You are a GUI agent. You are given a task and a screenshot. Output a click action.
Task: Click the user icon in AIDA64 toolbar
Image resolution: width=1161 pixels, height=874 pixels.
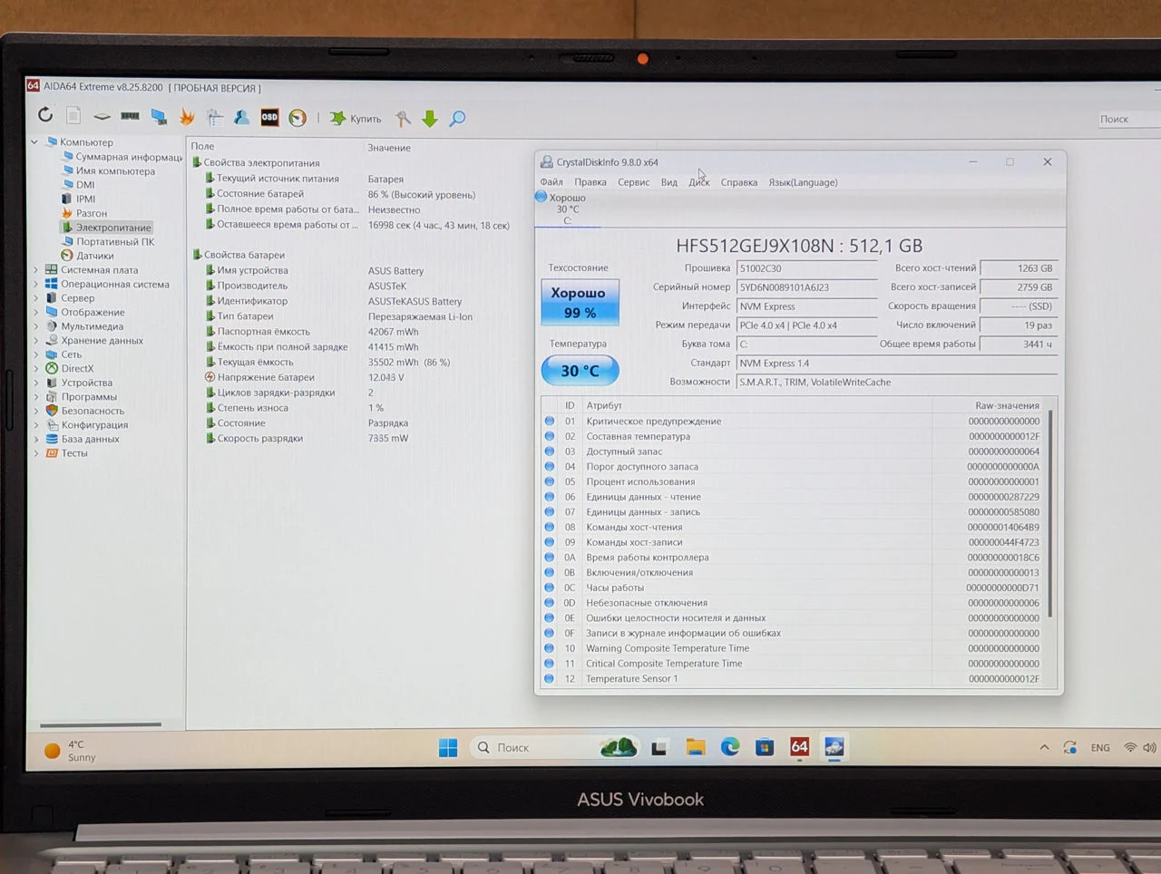pyautogui.click(x=241, y=117)
